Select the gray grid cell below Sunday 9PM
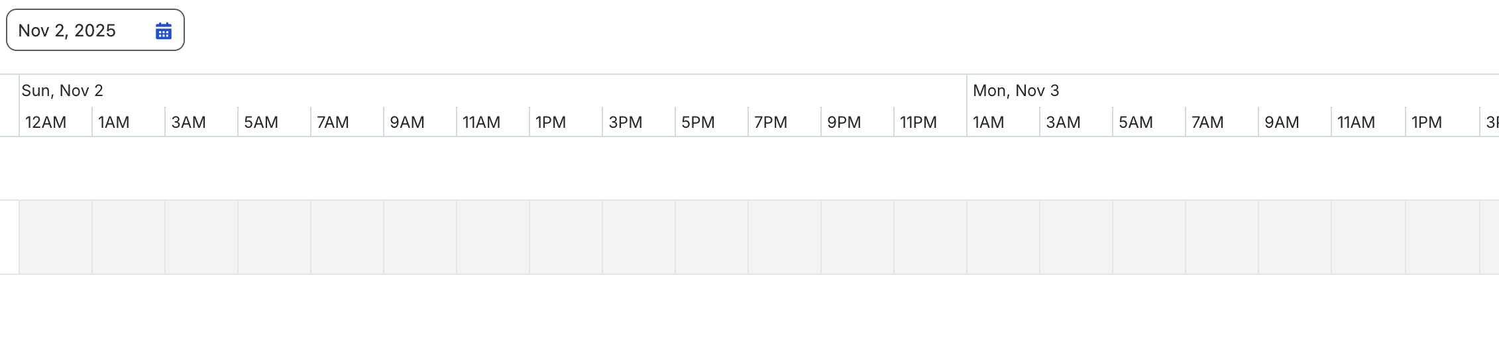 pos(858,237)
